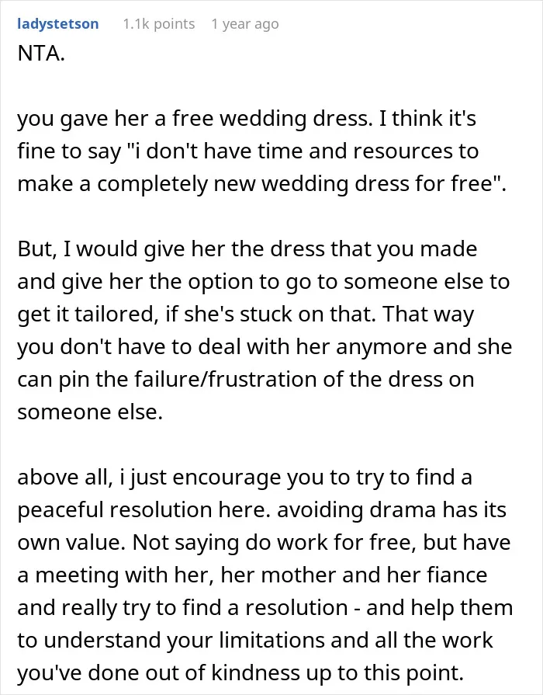The image size is (543, 695).
Task: Click the NTA. verdict text
Action: coord(41,54)
